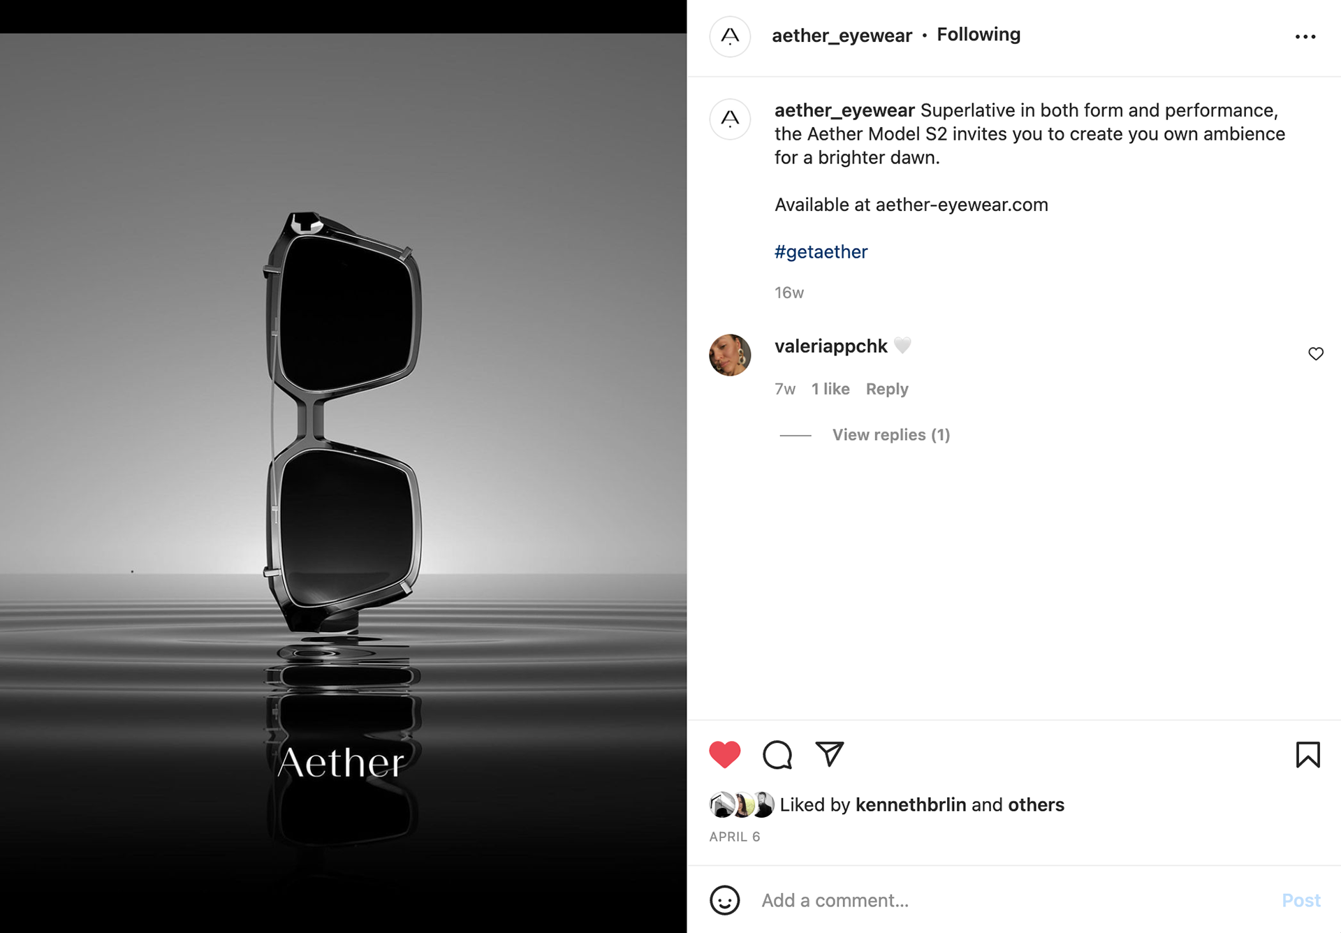This screenshot has width=1341, height=933.
Task: Show others who liked the post
Action: pos(1036,805)
